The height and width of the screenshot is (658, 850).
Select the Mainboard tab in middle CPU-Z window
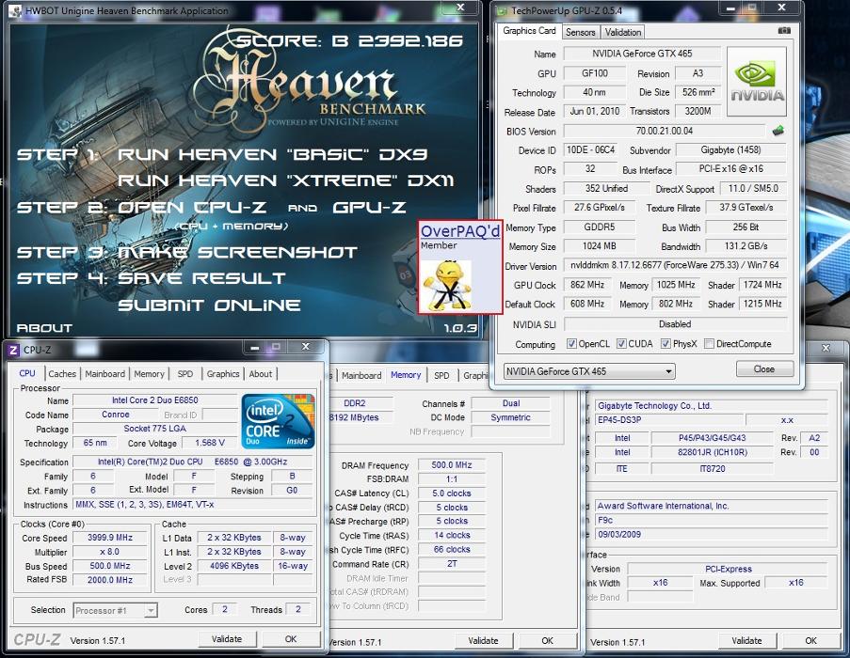[x=361, y=376]
